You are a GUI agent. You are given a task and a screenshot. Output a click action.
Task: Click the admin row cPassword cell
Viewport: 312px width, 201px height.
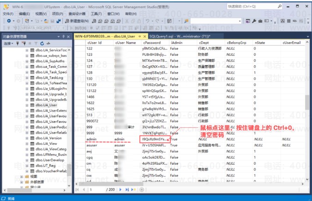click(x=155, y=139)
